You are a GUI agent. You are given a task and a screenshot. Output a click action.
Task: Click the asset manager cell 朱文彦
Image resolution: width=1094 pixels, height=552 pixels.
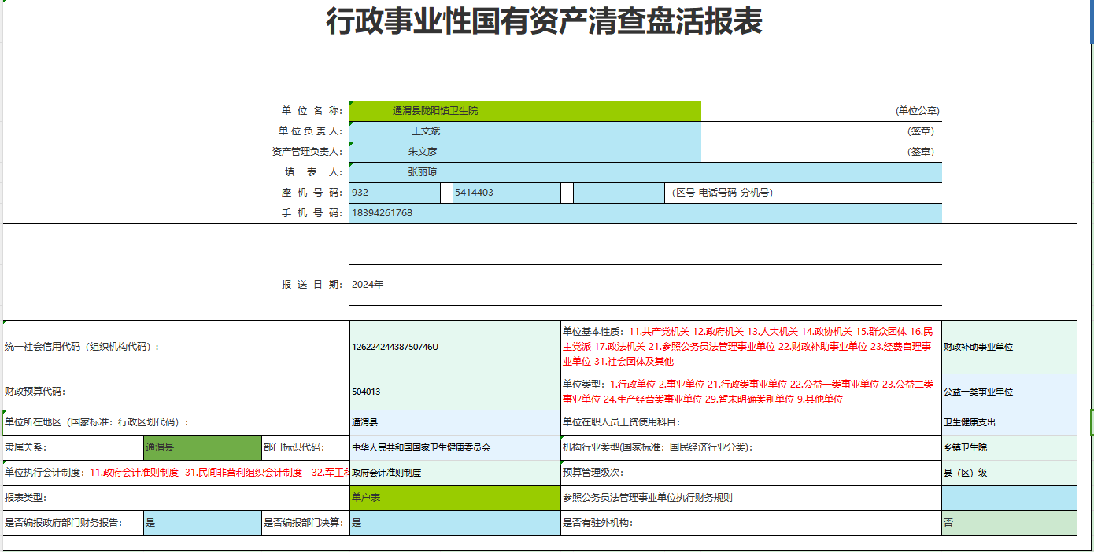(x=524, y=152)
